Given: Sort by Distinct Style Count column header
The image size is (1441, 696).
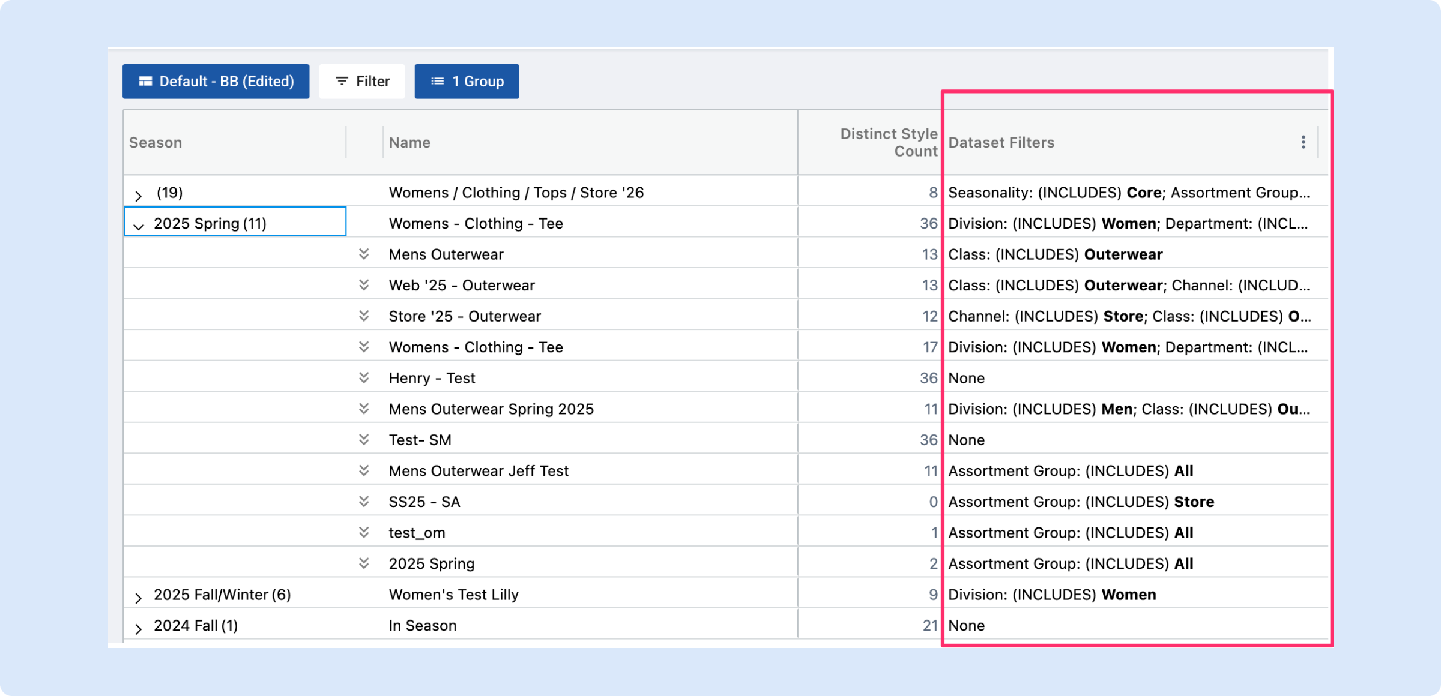Looking at the screenshot, I should pos(888,143).
